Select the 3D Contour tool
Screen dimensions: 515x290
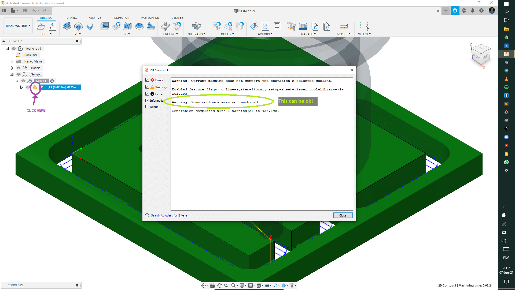139,26
